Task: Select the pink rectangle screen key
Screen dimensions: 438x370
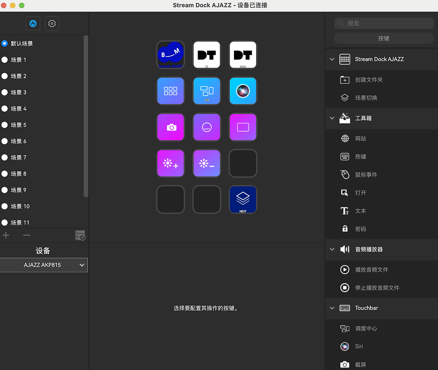Action: pos(243,127)
